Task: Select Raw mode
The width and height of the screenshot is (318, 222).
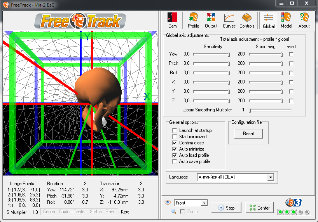Action: pyautogui.click(x=110, y=212)
